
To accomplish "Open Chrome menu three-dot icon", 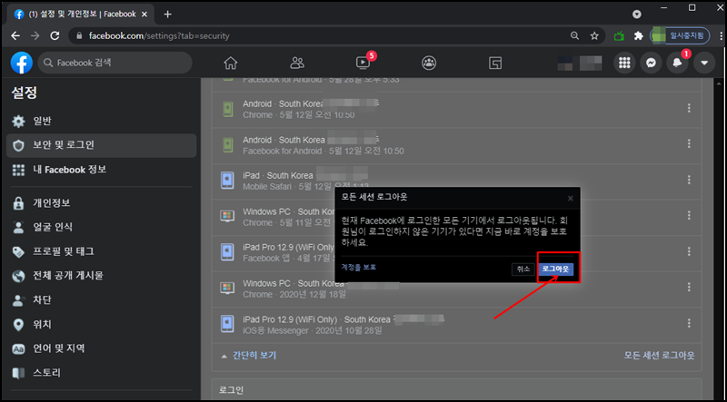I will pyautogui.click(x=721, y=35).
